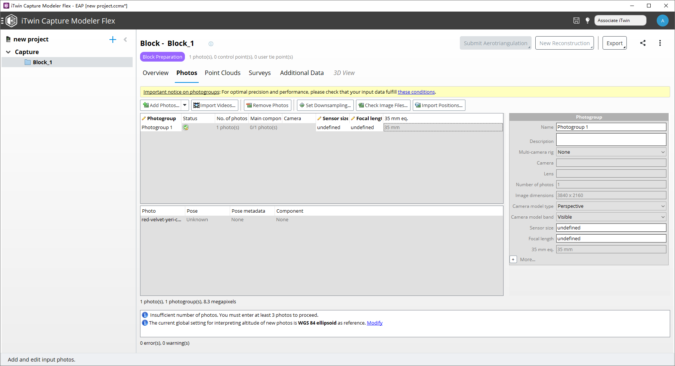This screenshot has width=675, height=366.
Task: Switch to the Surveys tab
Action: point(260,73)
